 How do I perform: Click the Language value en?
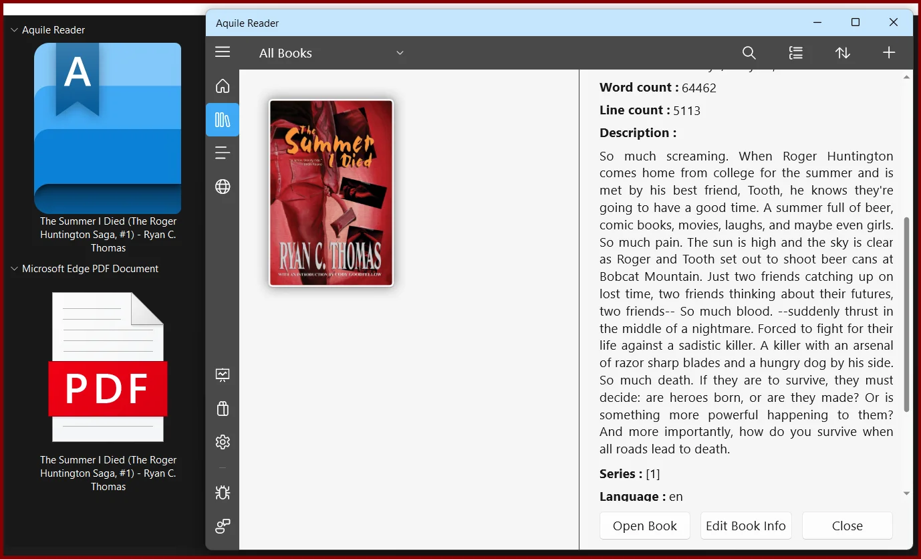[676, 497]
